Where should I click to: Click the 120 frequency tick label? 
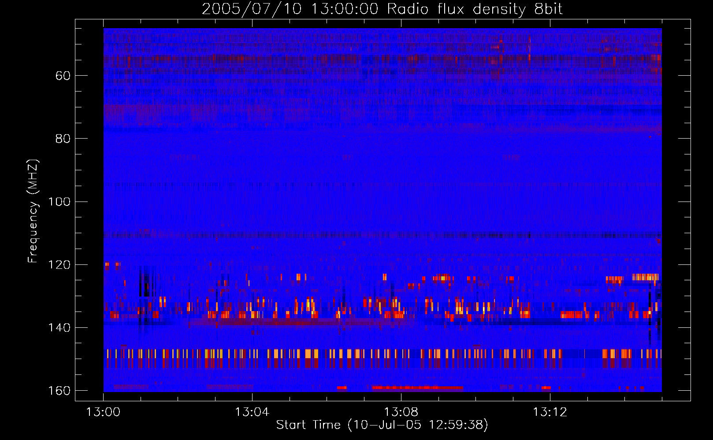pos(59,265)
